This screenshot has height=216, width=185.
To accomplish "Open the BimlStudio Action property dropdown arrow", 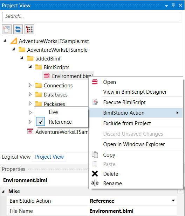I will point(173,201).
